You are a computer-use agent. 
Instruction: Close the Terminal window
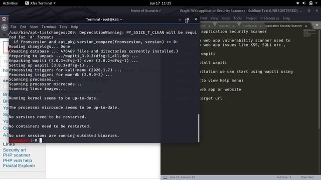[x=196, y=19]
